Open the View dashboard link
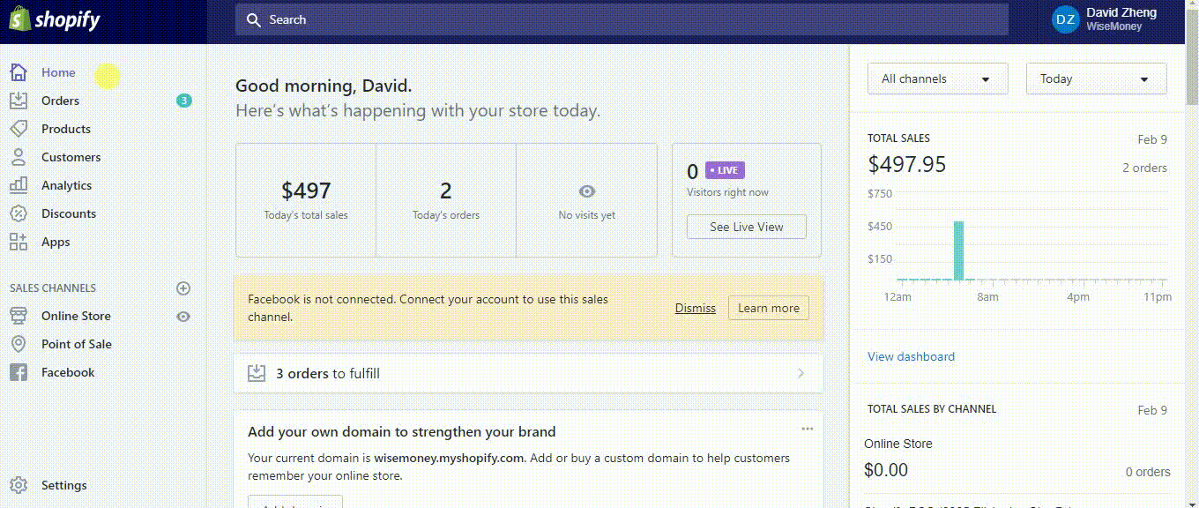 click(x=911, y=356)
